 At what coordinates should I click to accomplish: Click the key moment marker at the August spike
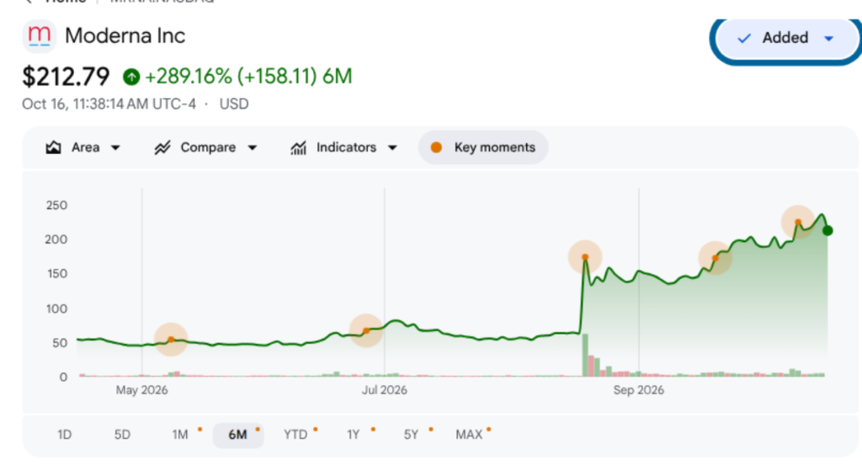tap(585, 257)
